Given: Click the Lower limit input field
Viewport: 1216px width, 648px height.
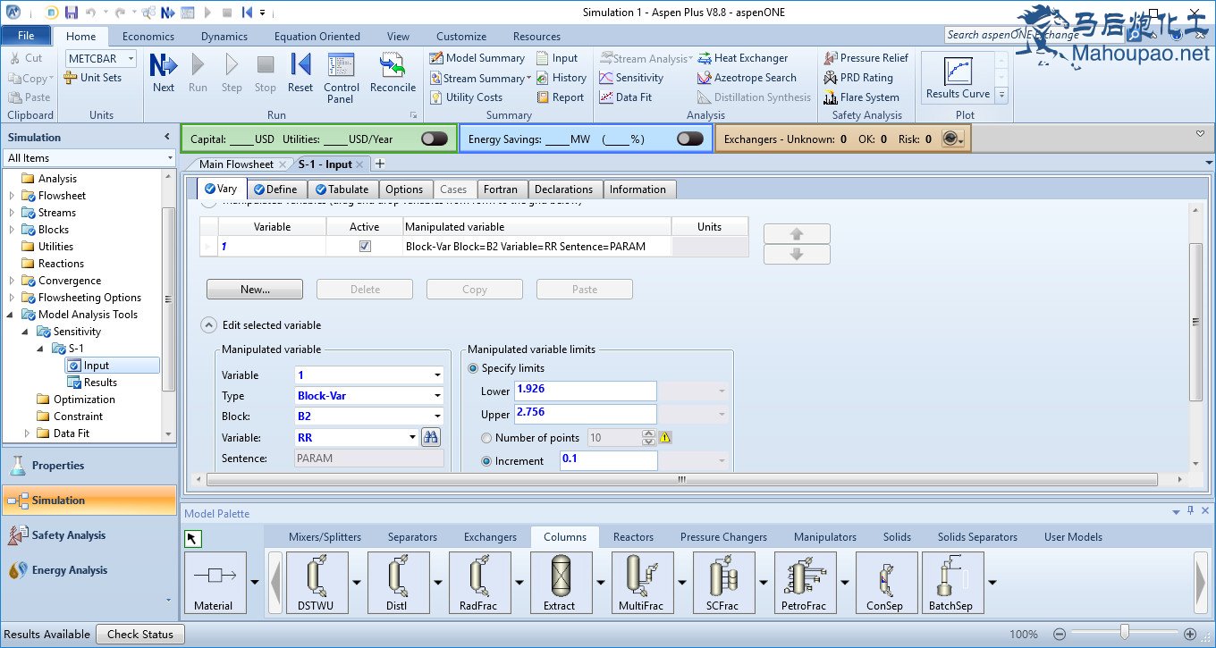Looking at the screenshot, I should tap(585, 391).
